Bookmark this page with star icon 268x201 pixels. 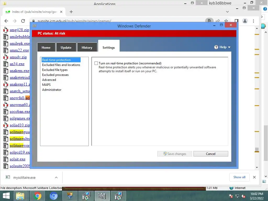[x=226, y=21]
